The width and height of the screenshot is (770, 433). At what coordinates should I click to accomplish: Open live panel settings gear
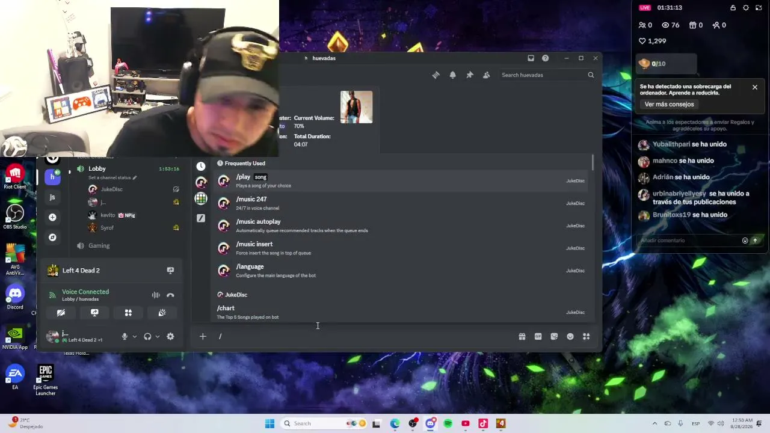click(x=746, y=8)
